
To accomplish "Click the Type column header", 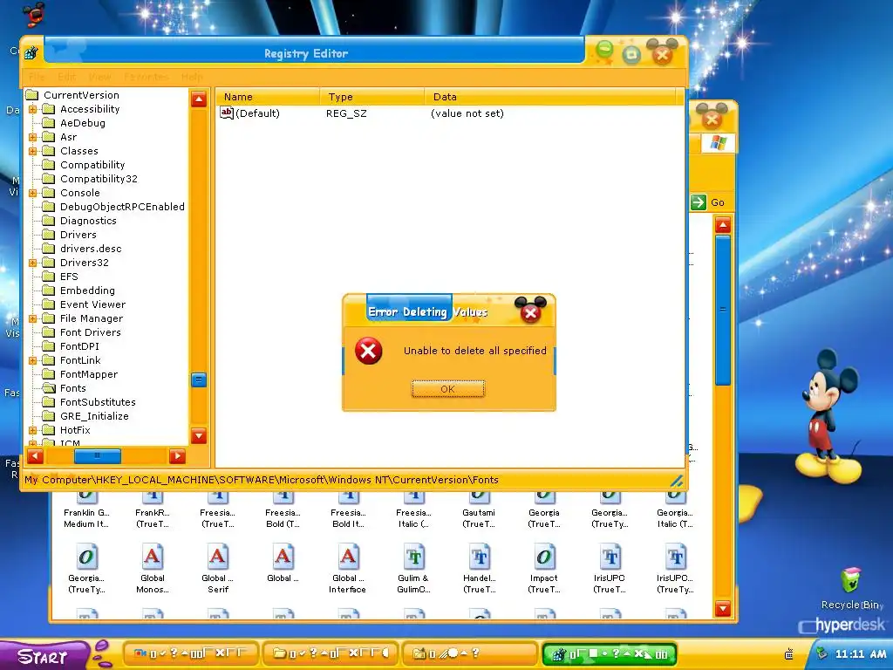I will 372,97.
